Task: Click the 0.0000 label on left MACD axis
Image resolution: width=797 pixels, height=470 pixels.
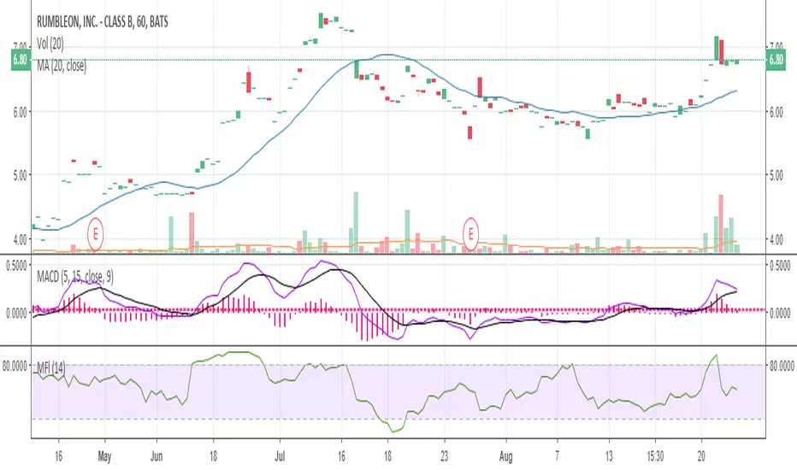Action: (17, 314)
